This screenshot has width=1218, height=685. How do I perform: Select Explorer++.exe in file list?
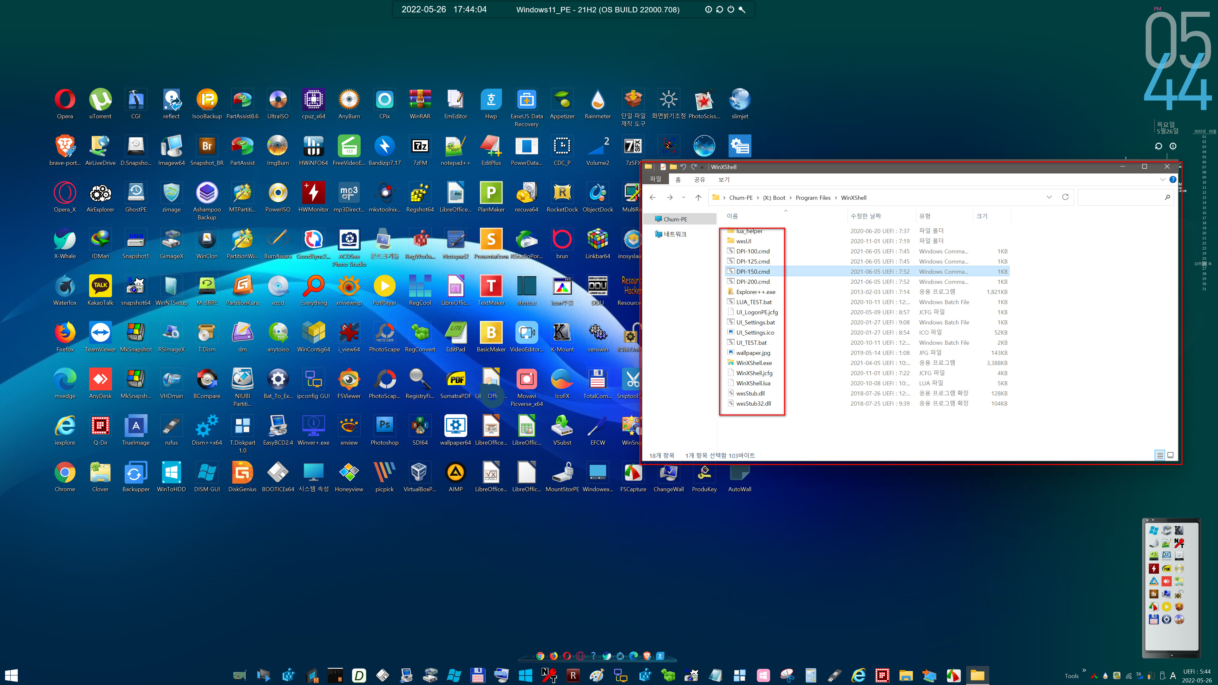(756, 292)
